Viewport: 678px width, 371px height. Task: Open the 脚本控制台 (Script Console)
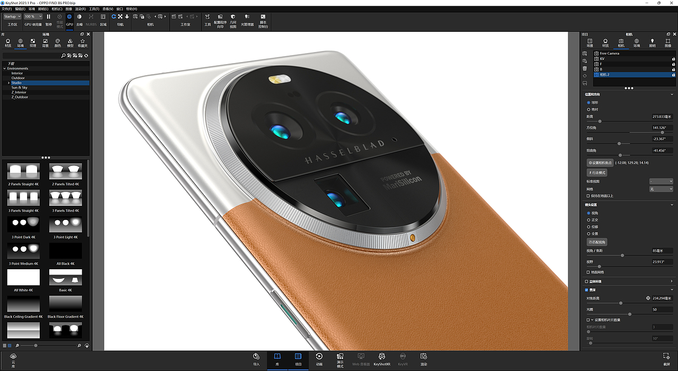[x=263, y=17]
